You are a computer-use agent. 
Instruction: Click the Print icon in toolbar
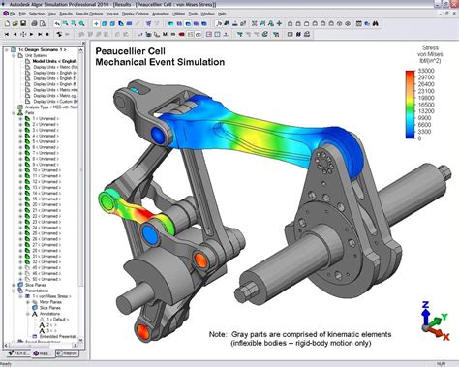(34, 23)
